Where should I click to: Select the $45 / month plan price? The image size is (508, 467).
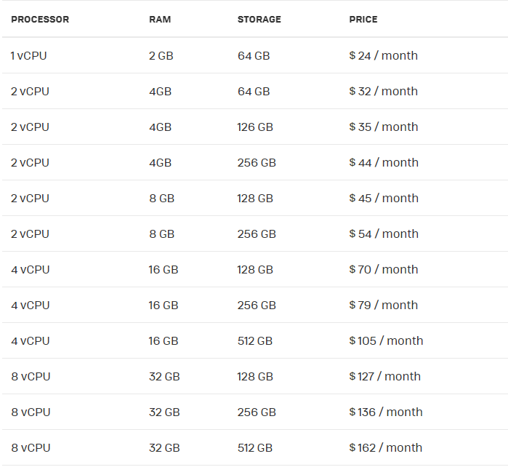383,198
